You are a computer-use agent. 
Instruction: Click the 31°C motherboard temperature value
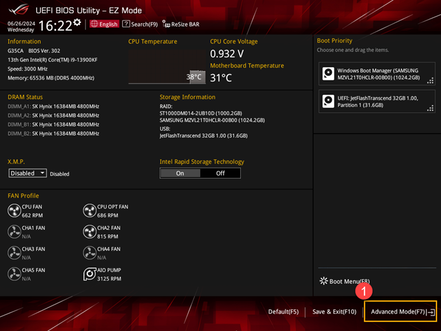click(x=221, y=78)
